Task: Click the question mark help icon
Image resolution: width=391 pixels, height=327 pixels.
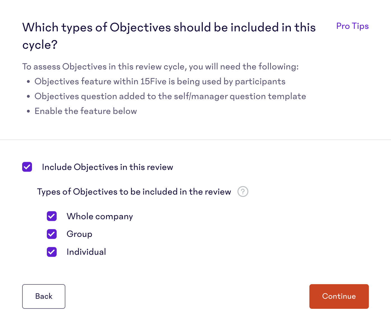Action: (243, 192)
